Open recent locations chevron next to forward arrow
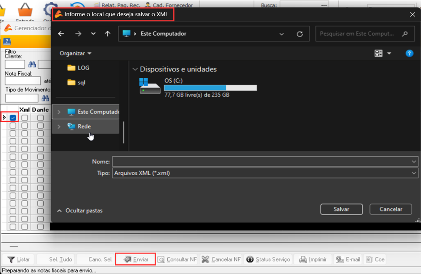Image resolution: width=421 pixels, height=274 pixels. point(93,34)
